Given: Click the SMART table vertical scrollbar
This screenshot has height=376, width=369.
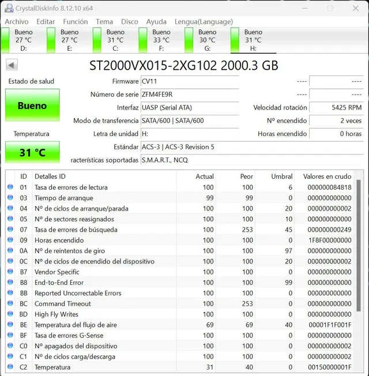Looking at the screenshot, I should click(359, 246).
